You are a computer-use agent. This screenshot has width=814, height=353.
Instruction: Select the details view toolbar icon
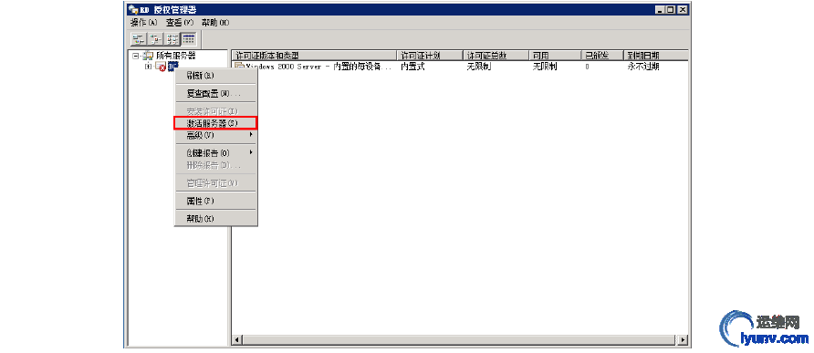click(x=189, y=39)
